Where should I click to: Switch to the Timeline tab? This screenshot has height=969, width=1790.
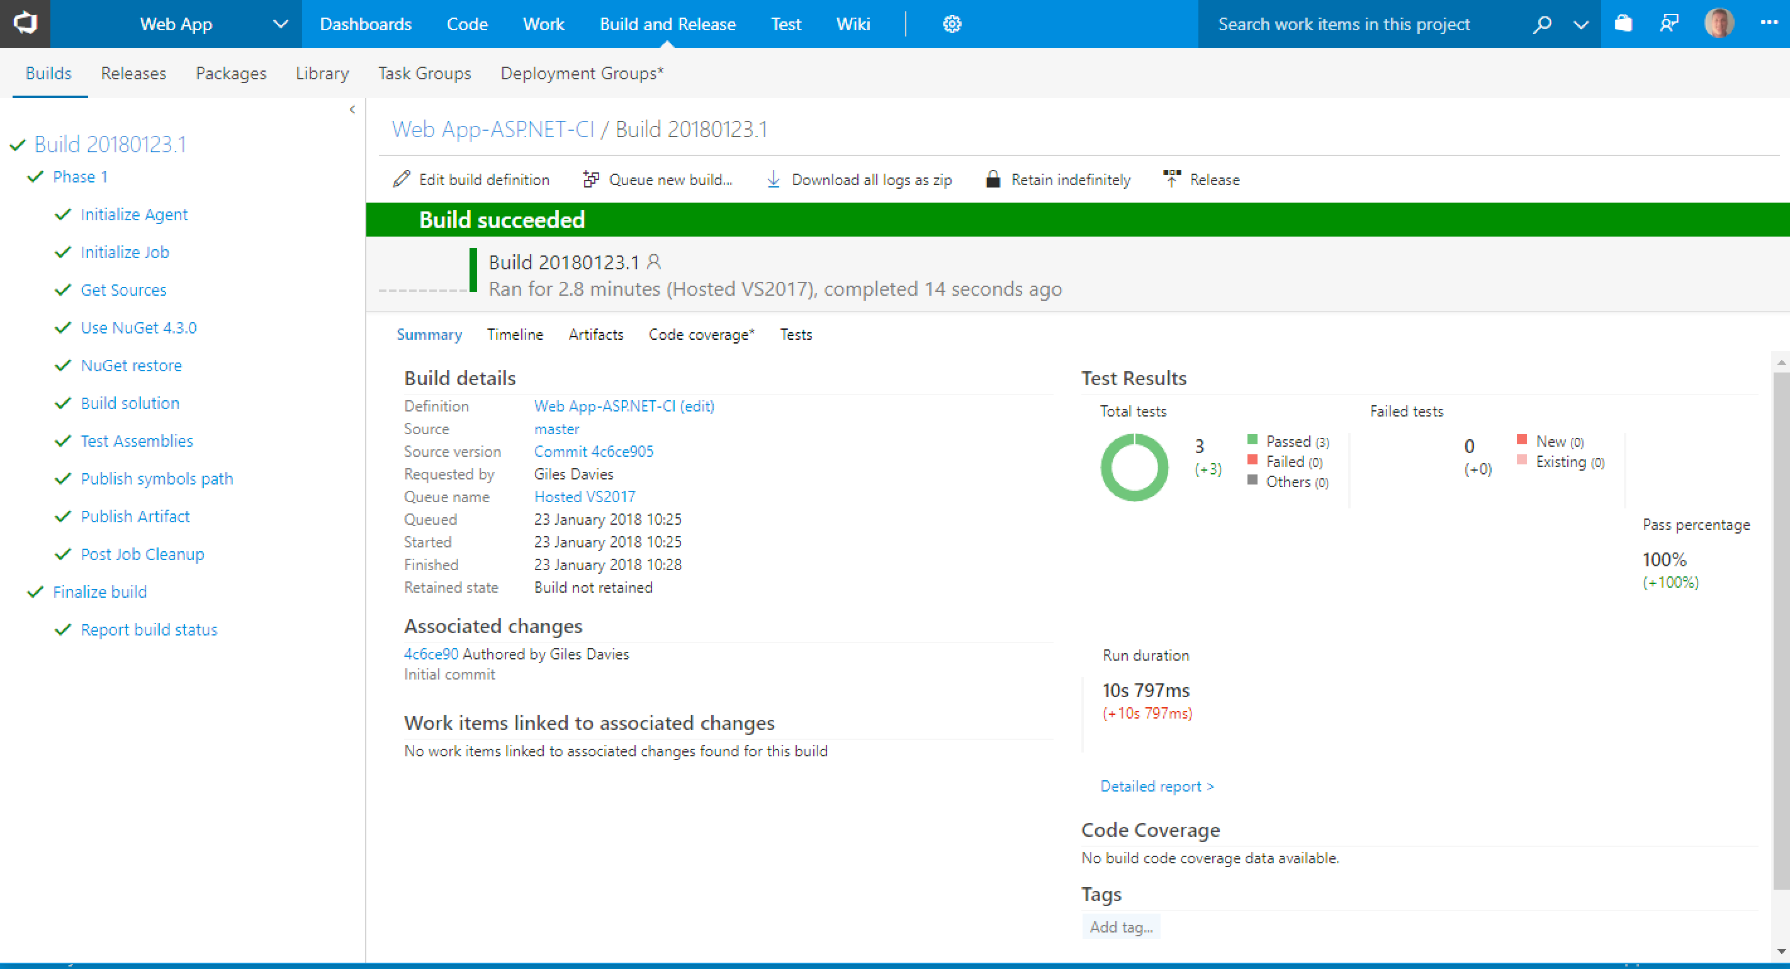click(x=515, y=334)
